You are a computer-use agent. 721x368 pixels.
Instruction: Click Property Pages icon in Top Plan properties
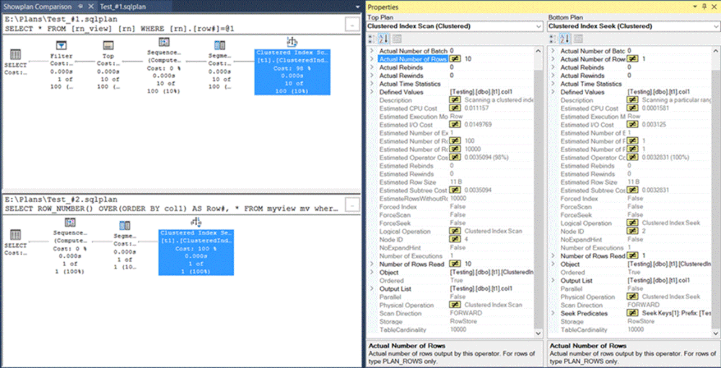[396, 39]
